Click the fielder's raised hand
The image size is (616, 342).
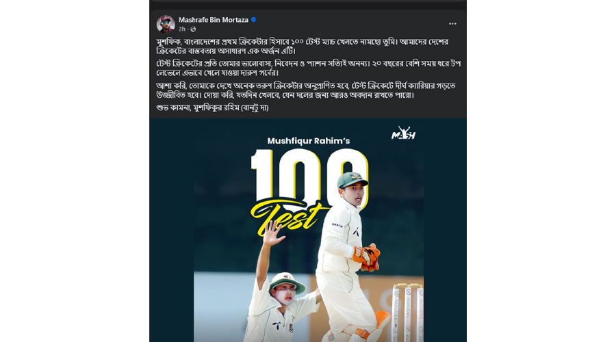tap(273, 233)
